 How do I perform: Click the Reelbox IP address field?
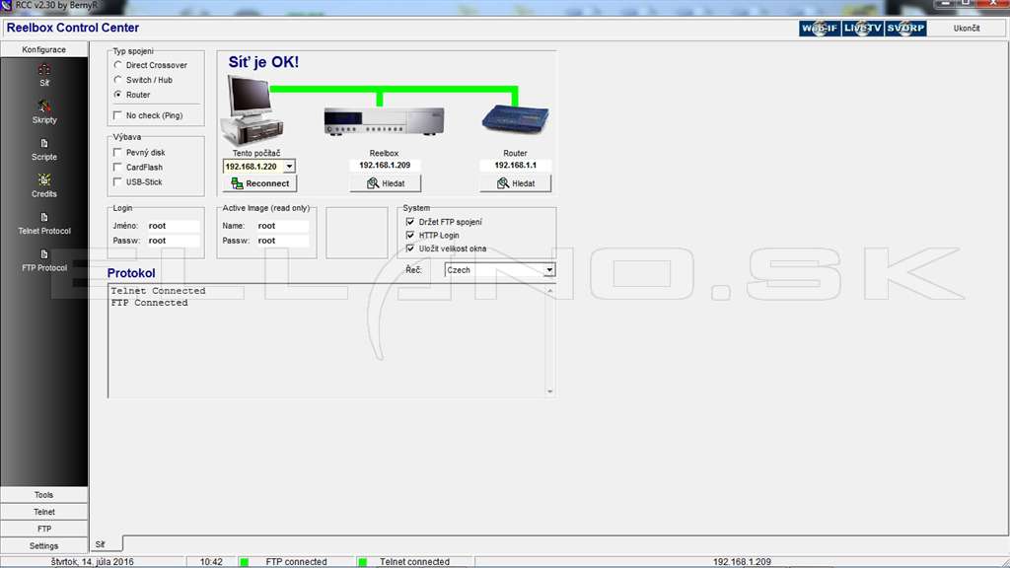point(385,166)
